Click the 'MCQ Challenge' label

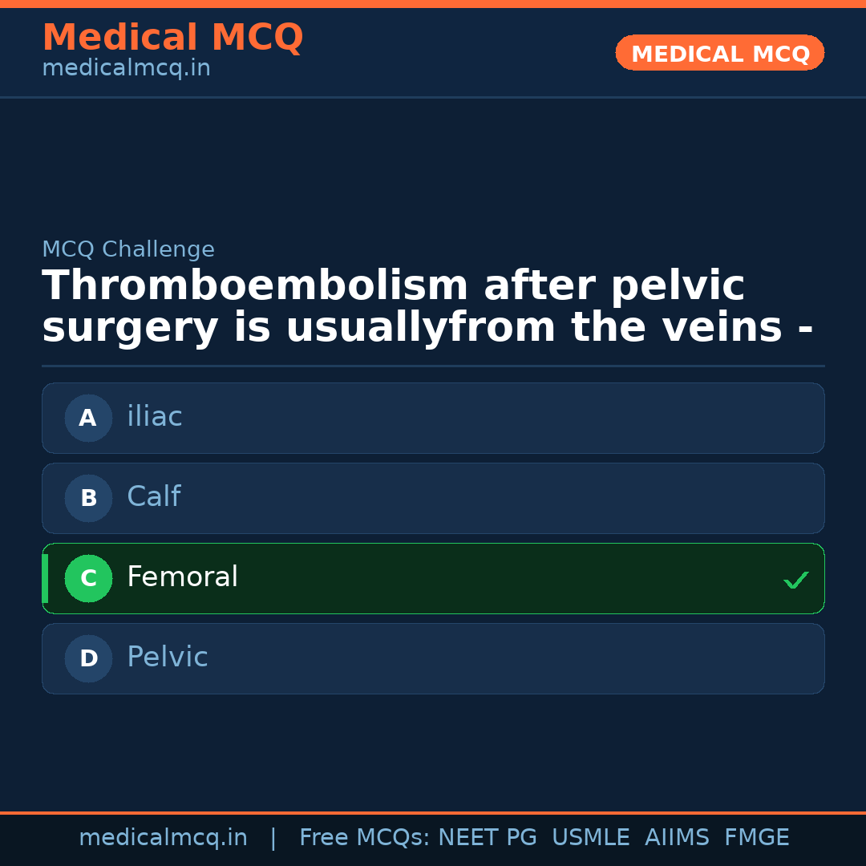click(128, 250)
